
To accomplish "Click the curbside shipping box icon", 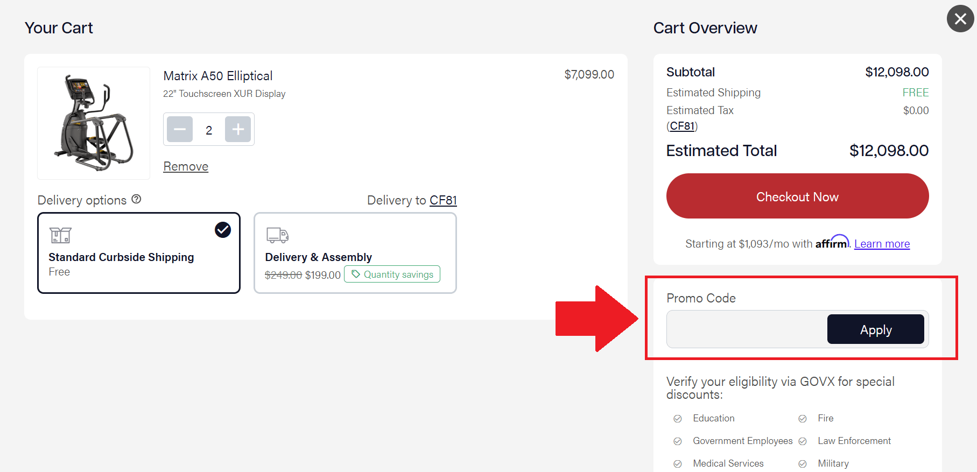I will coord(60,235).
